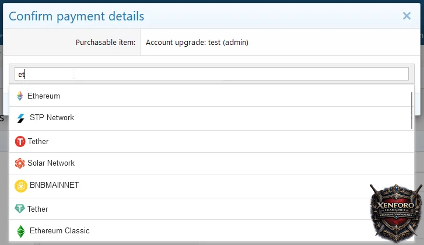
Task: Focus the currency search field containing "et"
Action: tap(211, 74)
